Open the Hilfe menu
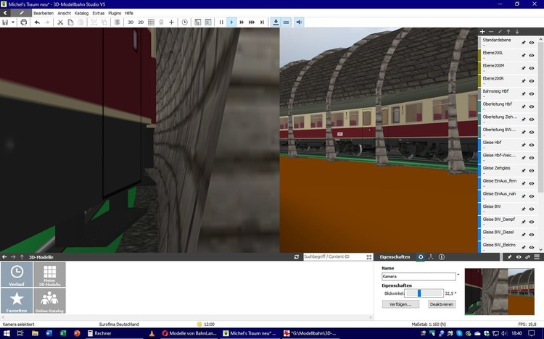The image size is (544, 339). pyautogui.click(x=129, y=13)
